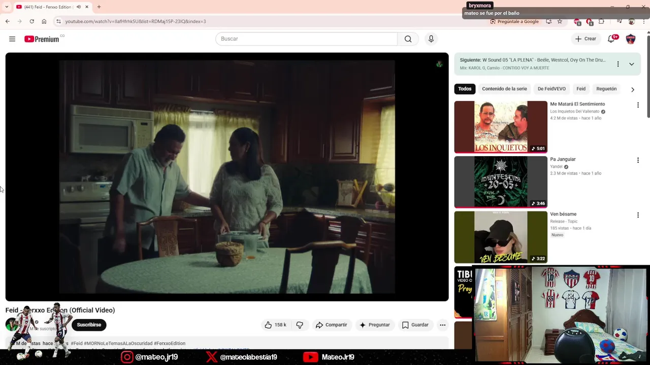Open options for Pa Janguiar video
This screenshot has height=365, width=650.
pyautogui.click(x=638, y=160)
